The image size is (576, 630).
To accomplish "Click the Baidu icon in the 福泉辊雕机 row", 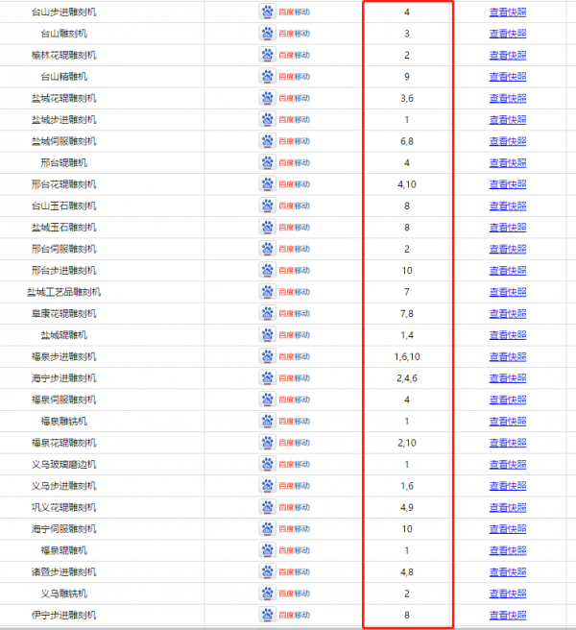I will [x=267, y=550].
